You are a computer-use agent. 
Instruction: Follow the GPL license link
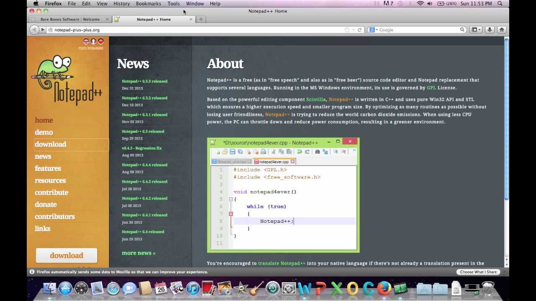[431, 88]
